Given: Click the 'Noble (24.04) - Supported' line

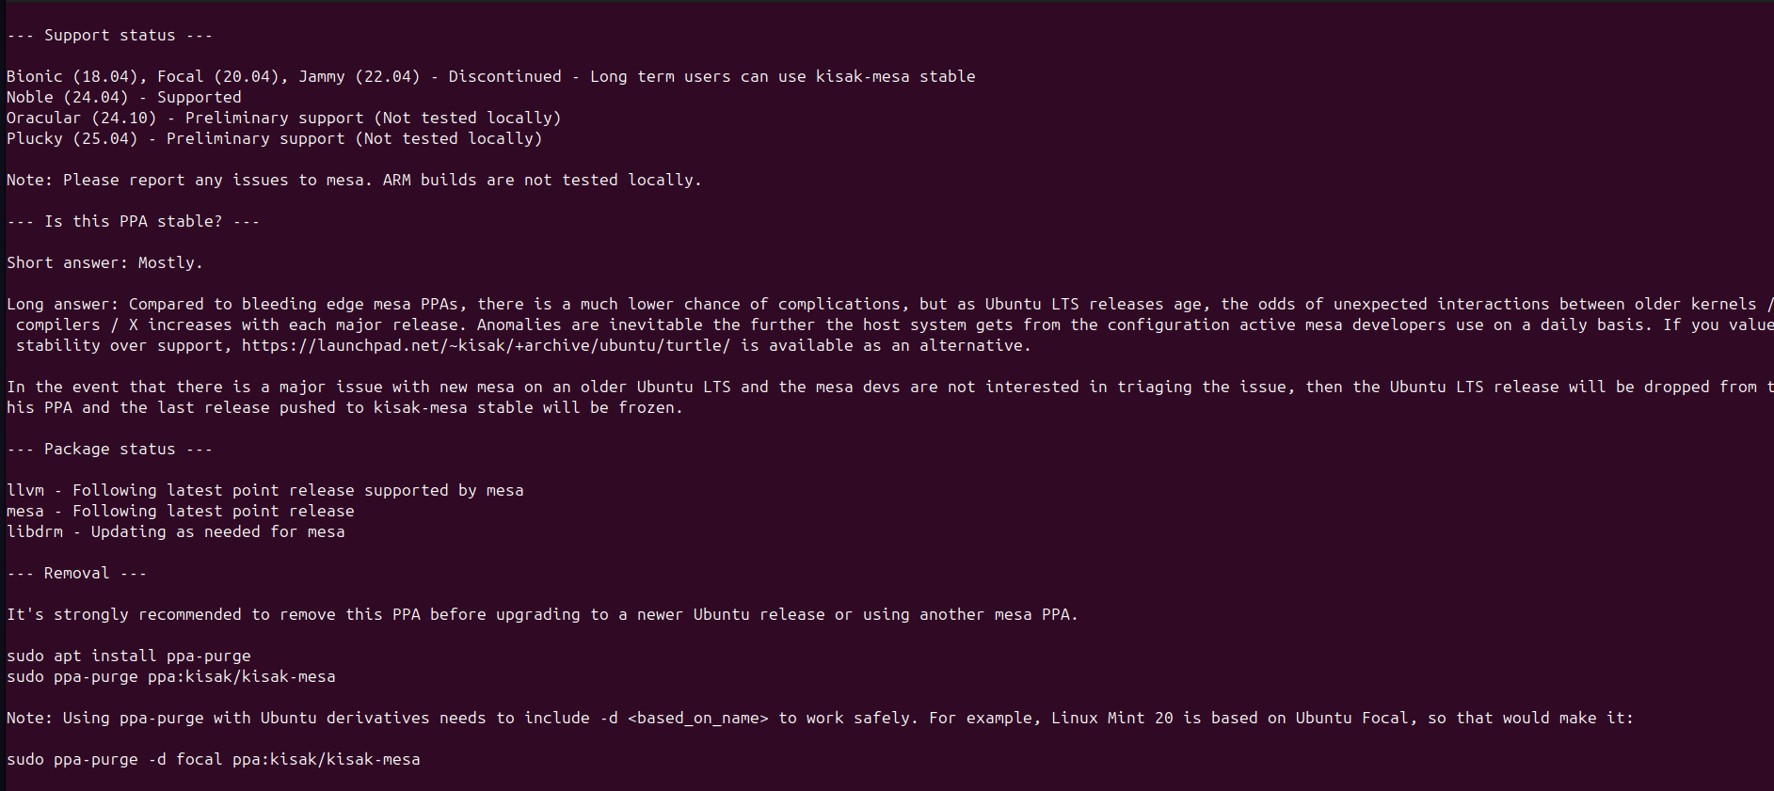Looking at the screenshot, I should coord(124,97).
